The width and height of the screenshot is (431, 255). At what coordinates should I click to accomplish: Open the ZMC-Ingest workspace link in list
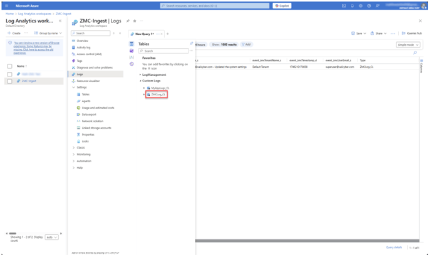point(29,81)
